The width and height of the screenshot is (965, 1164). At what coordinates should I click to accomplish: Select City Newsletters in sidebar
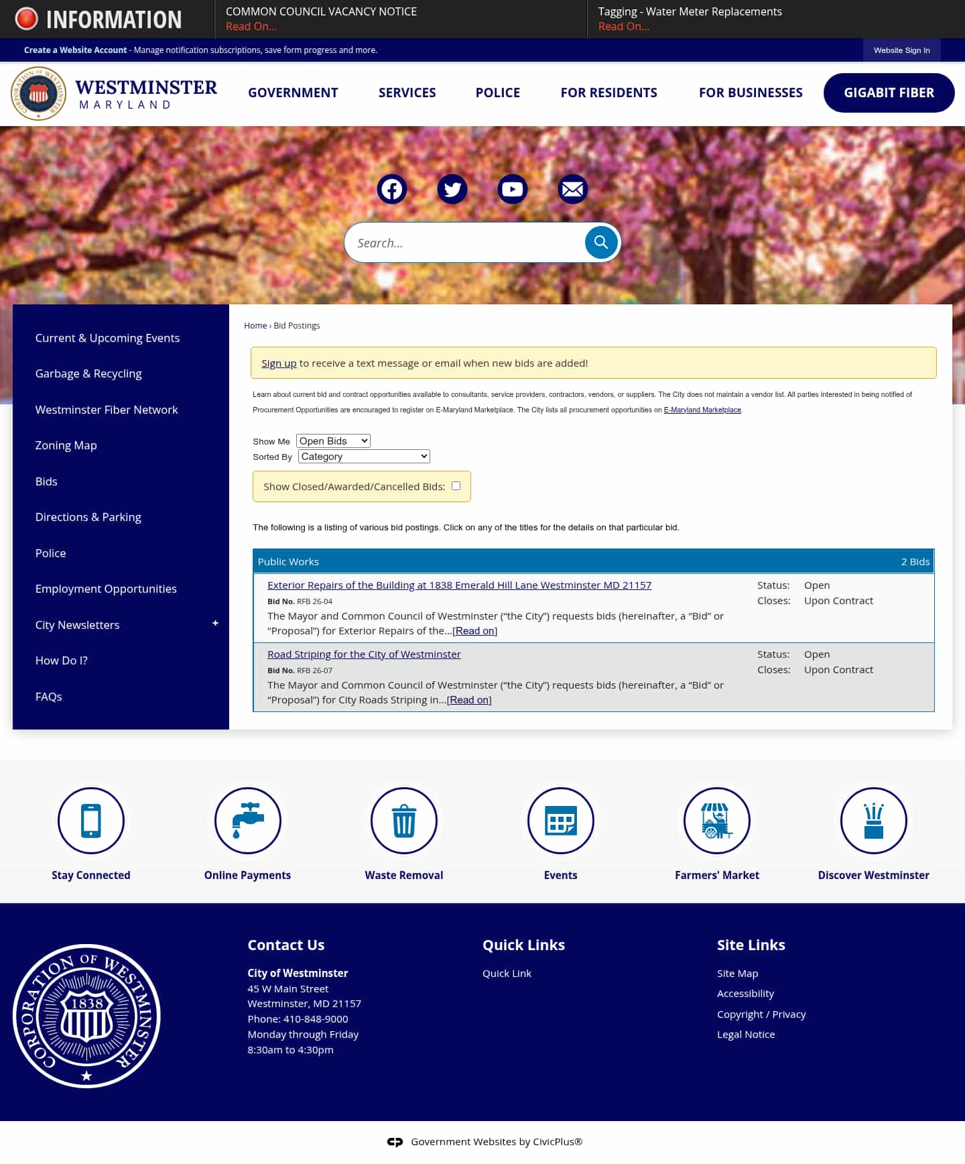click(78, 625)
